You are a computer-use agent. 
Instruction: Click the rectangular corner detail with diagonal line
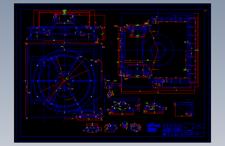(185, 109)
